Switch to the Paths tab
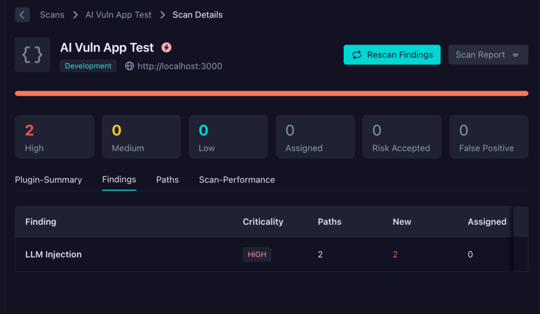The image size is (540, 314). click(167, 180)
